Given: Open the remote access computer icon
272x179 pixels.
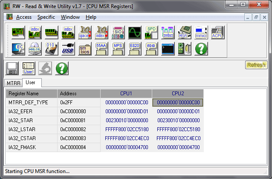Looking at the screenshot, I should point(185,49).
